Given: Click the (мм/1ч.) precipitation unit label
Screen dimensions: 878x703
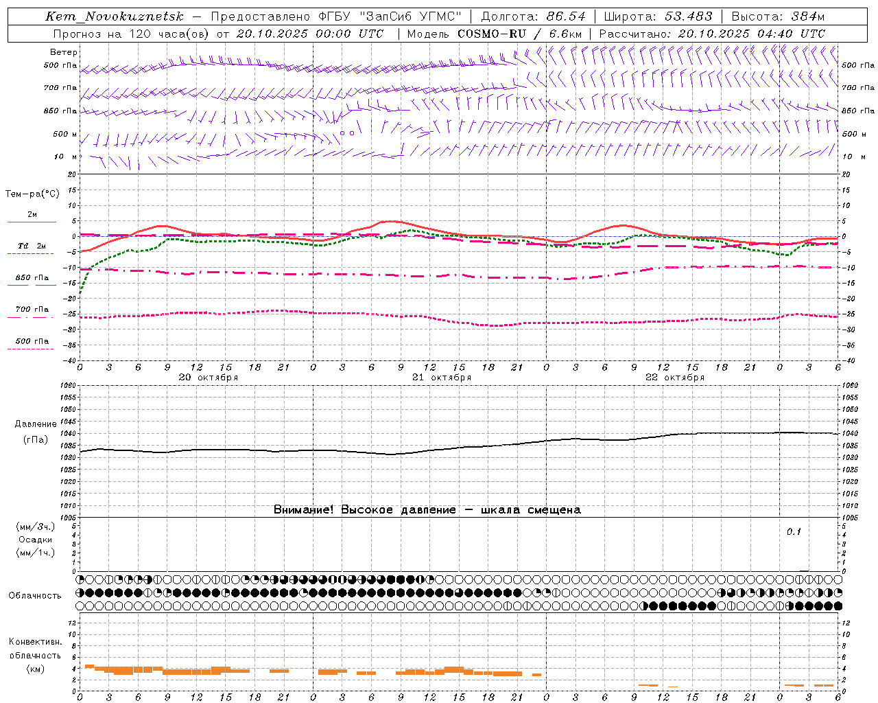Looking at the screenshot, I should [36, 553].
